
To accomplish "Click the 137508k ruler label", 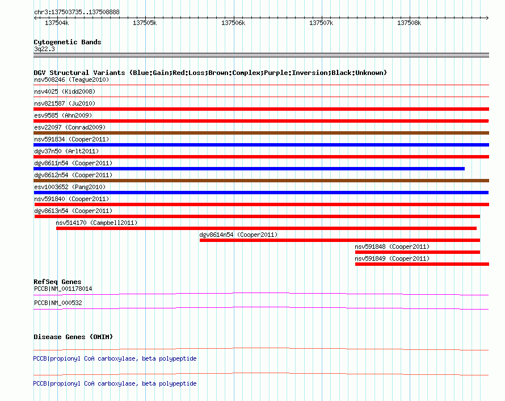I will pos(409,23).
